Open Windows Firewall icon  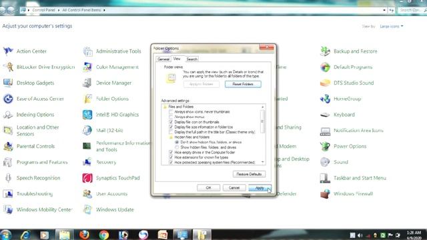click(x=325, y=194)
